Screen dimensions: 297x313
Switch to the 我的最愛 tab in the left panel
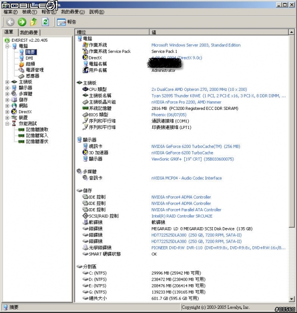point(29,32)
